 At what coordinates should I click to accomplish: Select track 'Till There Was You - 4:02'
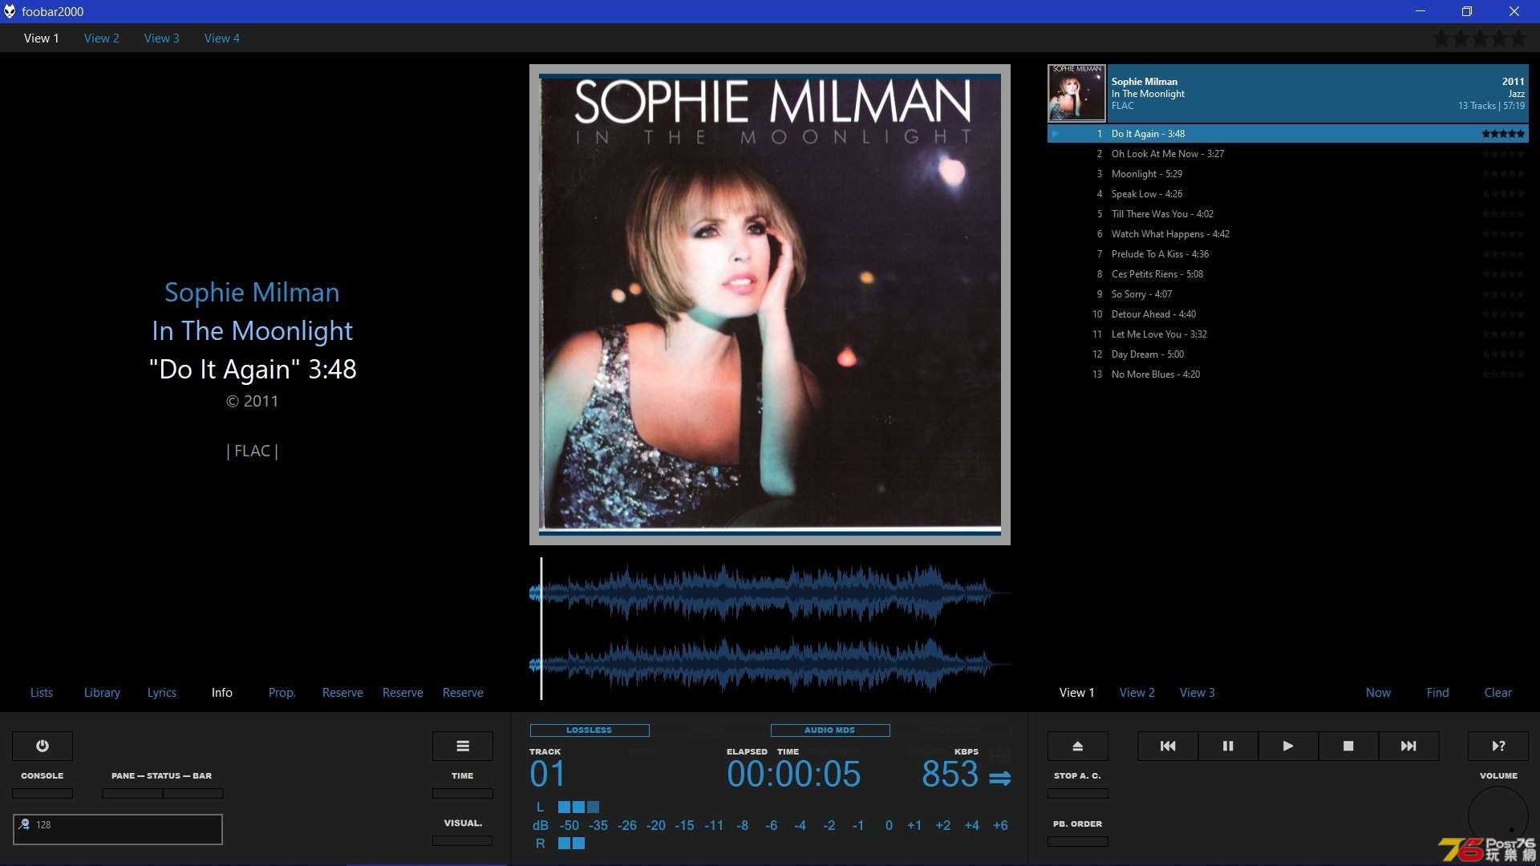[1288, 214]
